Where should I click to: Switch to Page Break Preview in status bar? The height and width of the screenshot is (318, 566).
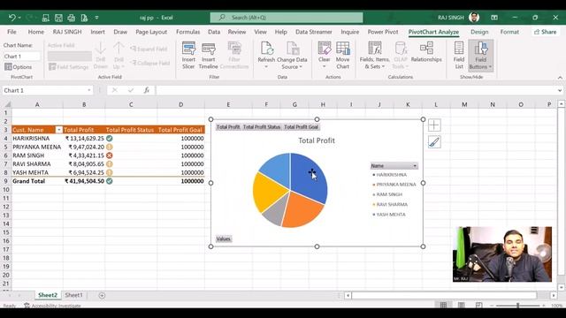pyautogui.click(x=478, y=305)
